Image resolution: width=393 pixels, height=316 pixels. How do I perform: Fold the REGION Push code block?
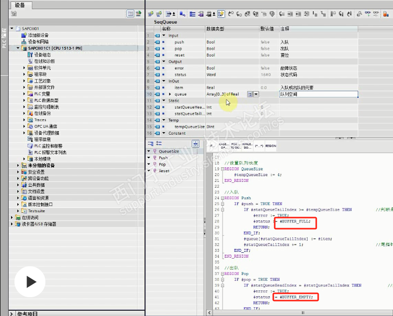pyautogui.click(x=222, y=198)
